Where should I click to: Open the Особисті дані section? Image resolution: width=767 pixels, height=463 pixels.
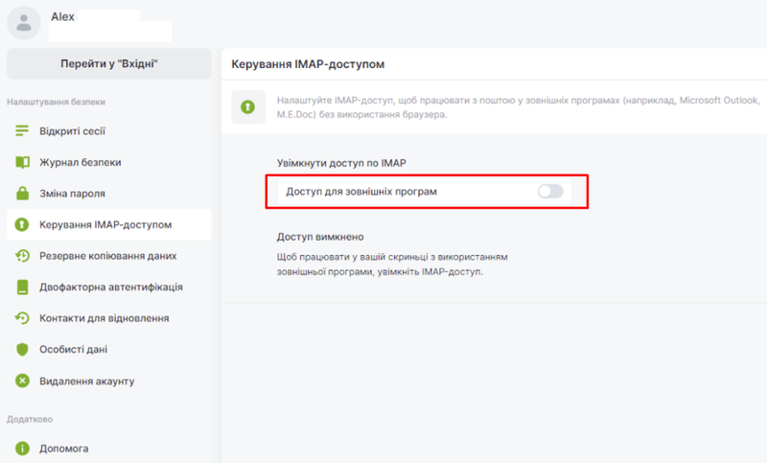[x=79, y=350]
